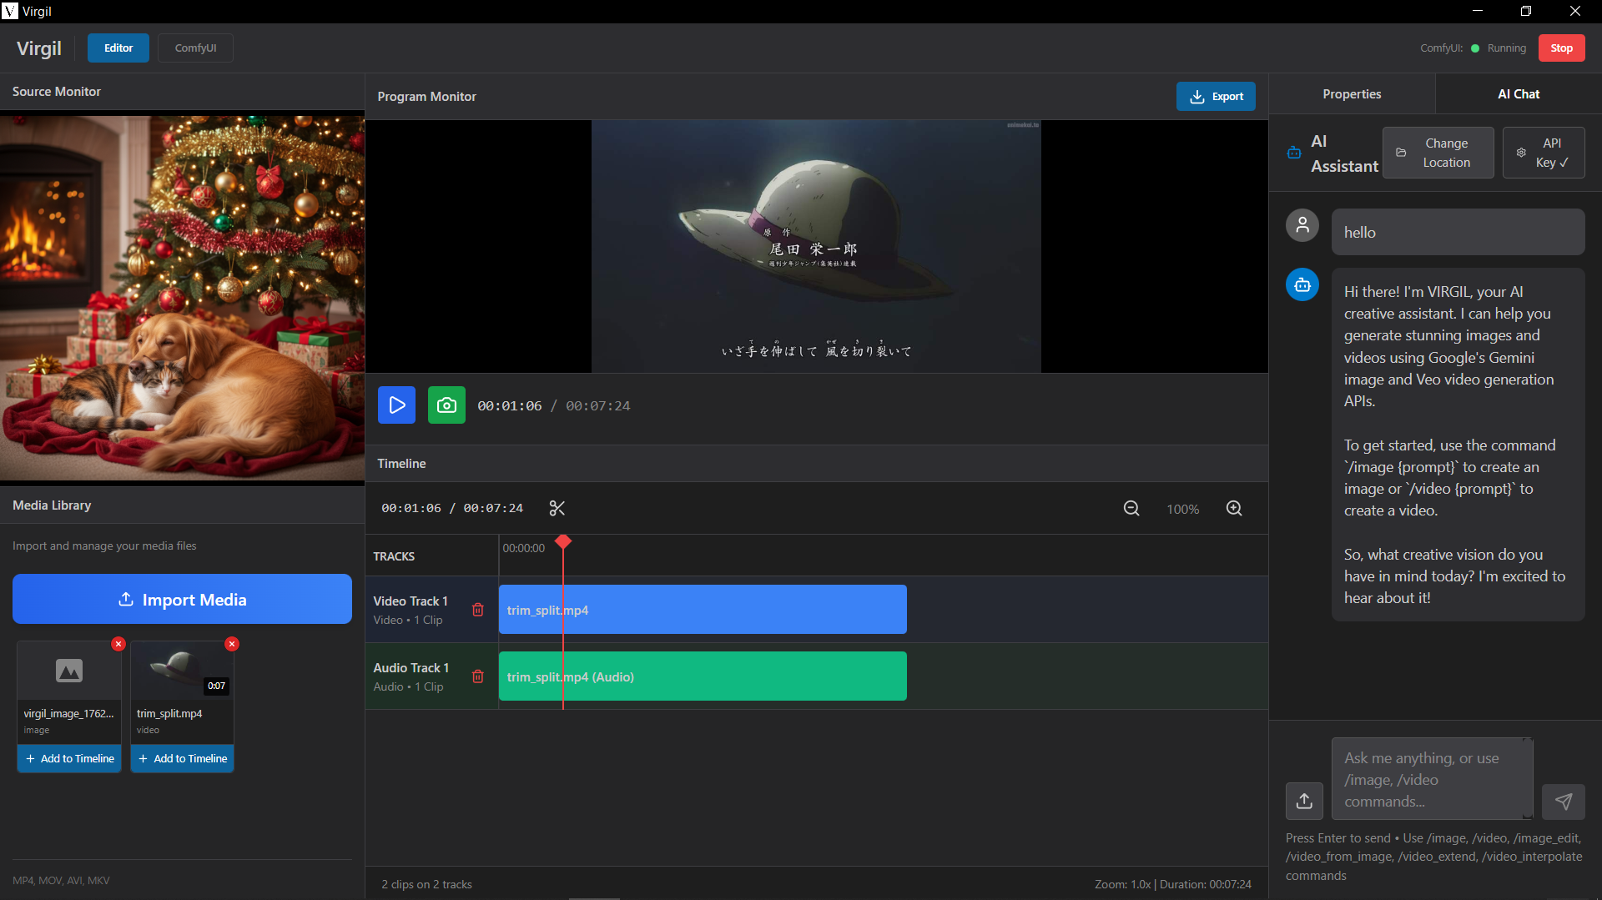Select the scissors cut tool on timeline
Viewport: 1602px width, 900px height.
click(x=557, y=508)
